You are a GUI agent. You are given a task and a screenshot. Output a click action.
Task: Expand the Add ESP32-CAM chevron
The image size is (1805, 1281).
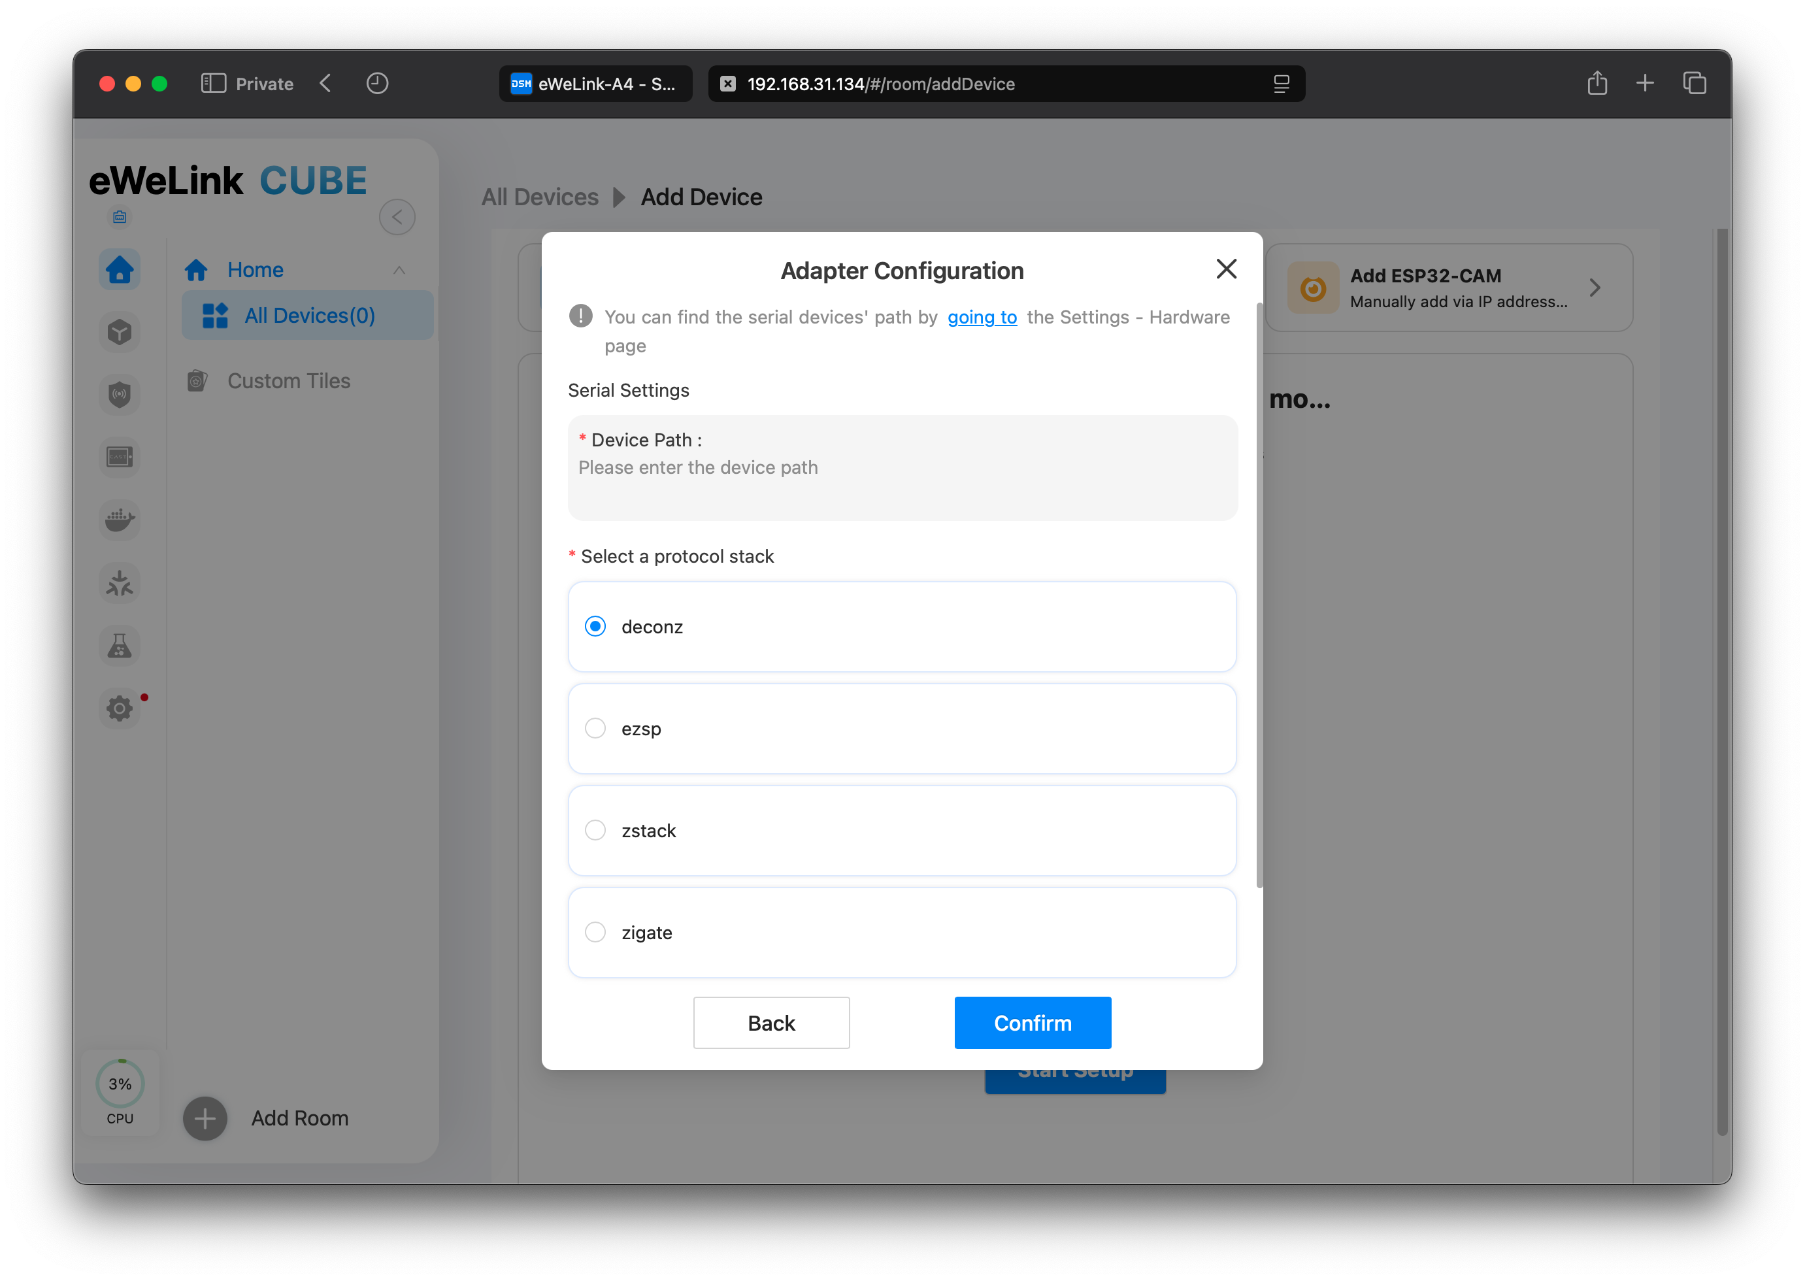coord(1595,288)
